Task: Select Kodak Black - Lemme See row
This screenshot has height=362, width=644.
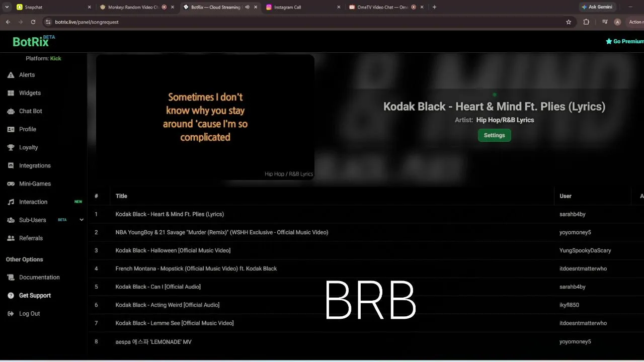Action: click(366, 323)
